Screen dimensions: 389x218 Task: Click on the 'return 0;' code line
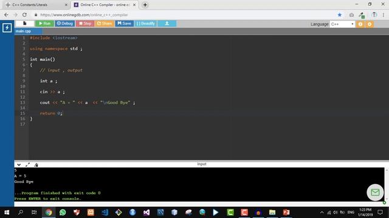coord(51,113)
